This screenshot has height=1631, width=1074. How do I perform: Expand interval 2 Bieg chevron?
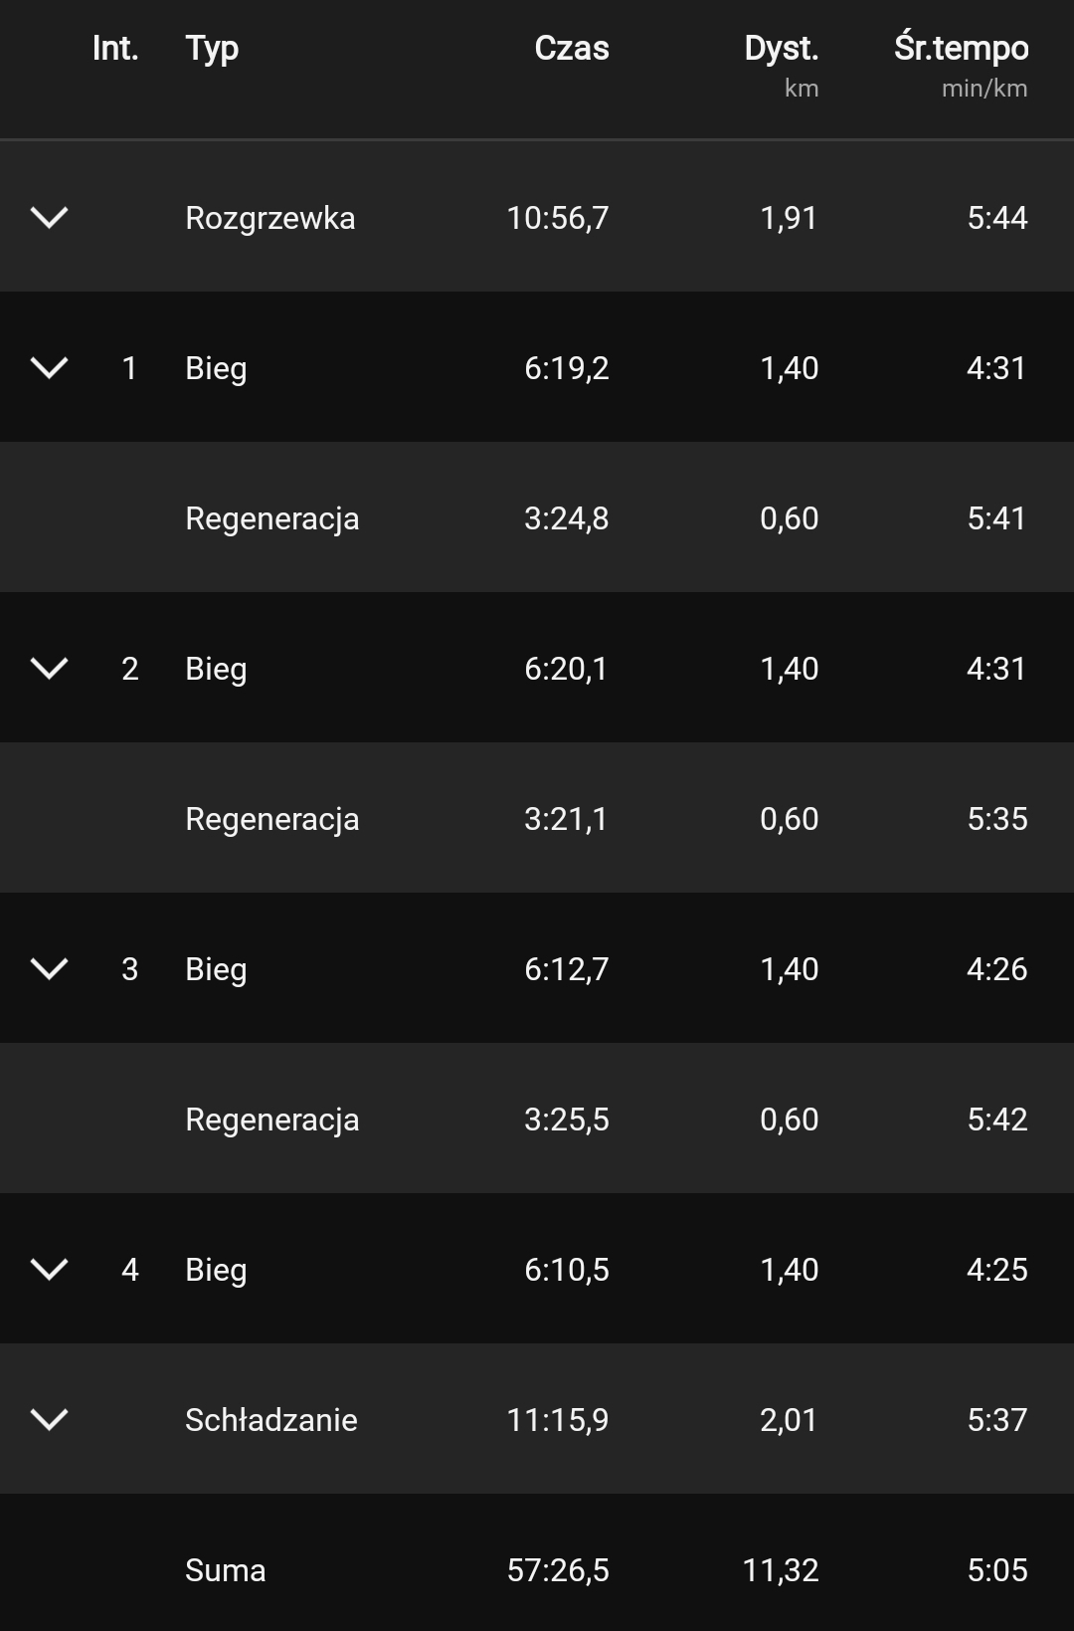(x=49, y=668)
